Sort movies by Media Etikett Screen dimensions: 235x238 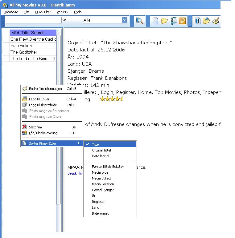[x=110, y=178]
